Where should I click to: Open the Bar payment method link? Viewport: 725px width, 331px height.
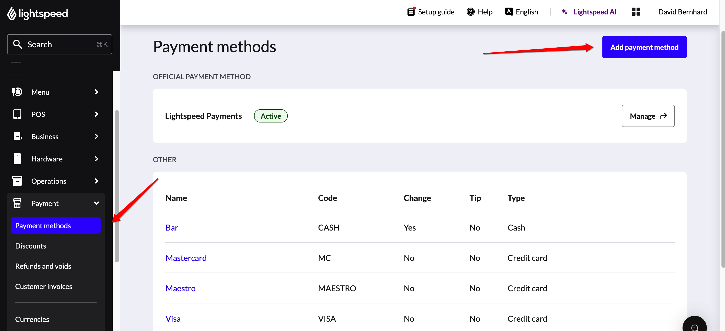pos(172,227)
